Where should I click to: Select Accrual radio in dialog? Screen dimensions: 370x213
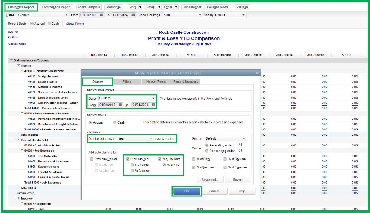click(90, 122)
